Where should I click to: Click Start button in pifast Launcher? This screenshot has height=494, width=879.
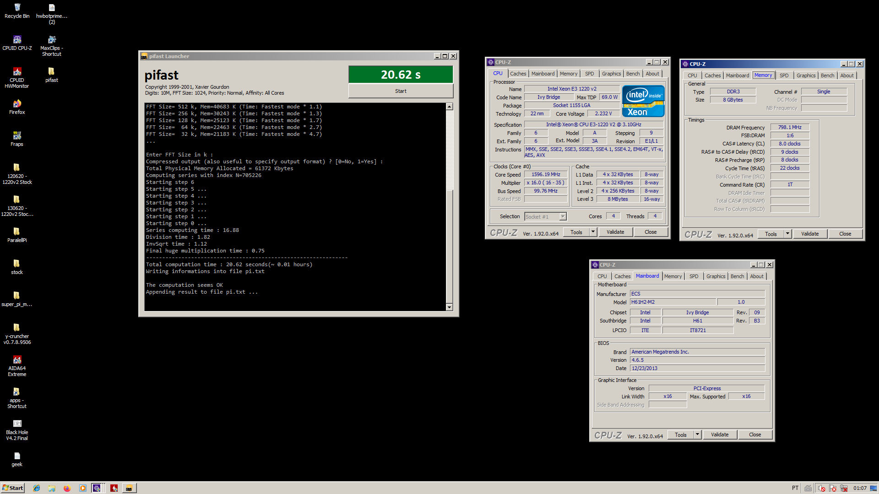click(401, 91)
